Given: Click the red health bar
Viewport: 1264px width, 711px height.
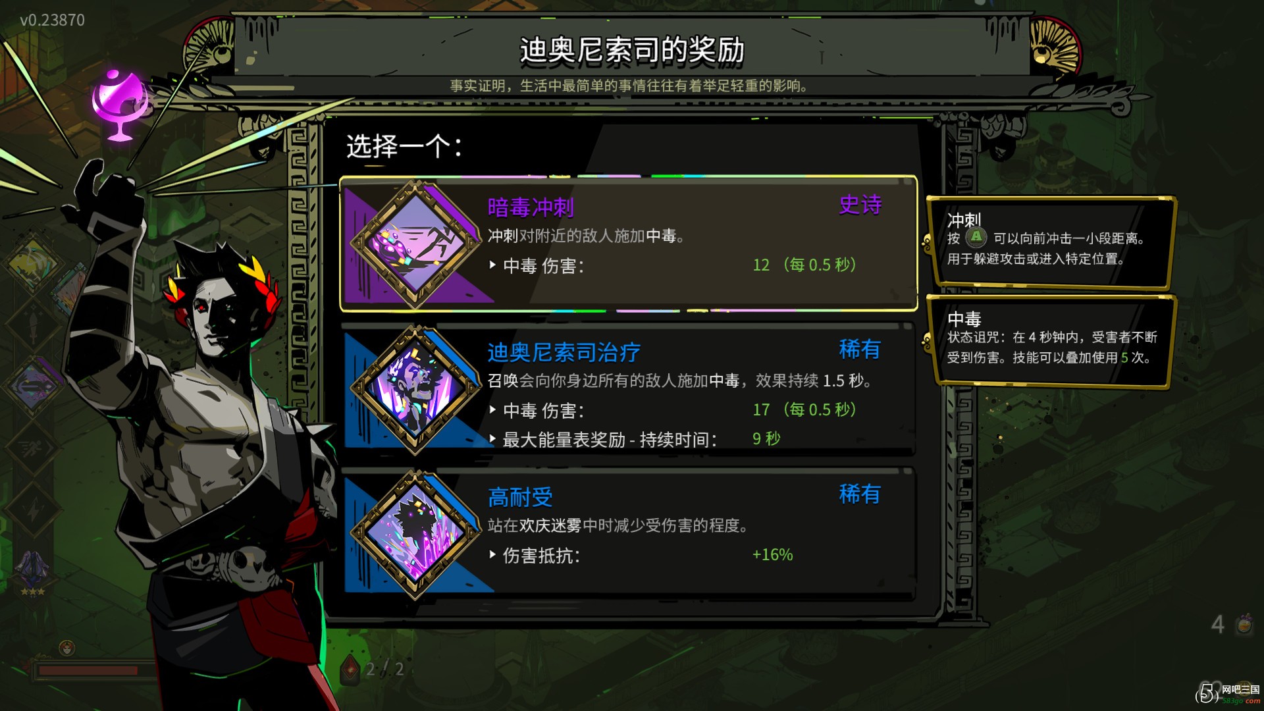Looking at the screenshot, I should [88, 671].
